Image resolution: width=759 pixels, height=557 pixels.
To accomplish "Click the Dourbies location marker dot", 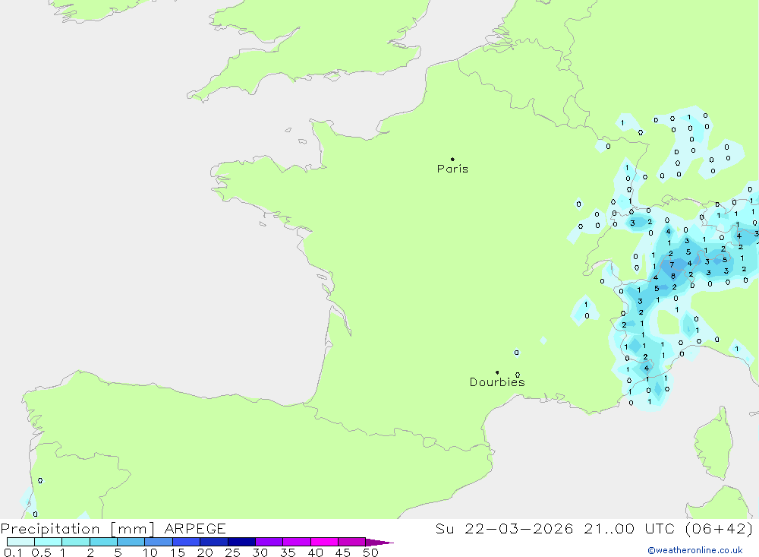I will [x=497, y=372].
